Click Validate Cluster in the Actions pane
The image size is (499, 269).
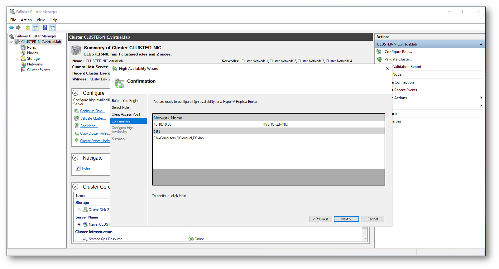tap(398, 59)
